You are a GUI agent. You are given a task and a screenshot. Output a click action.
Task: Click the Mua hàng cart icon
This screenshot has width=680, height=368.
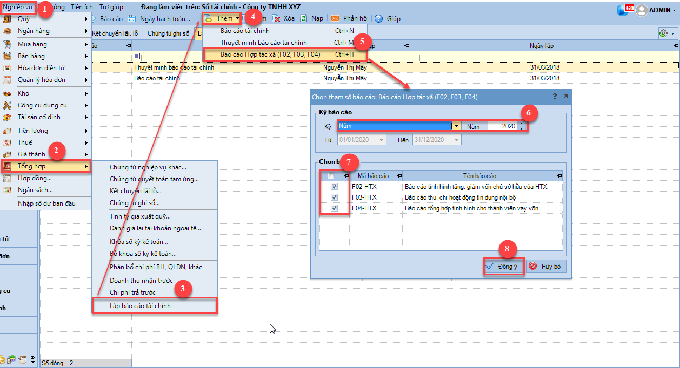point(8,44)
